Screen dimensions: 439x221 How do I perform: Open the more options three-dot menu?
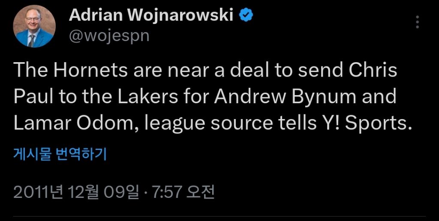(x=418, y=22)
